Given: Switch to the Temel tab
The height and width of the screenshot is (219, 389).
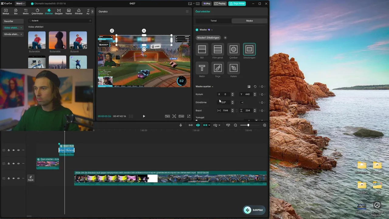Looking at the screenshot, I should click(214, 21).
